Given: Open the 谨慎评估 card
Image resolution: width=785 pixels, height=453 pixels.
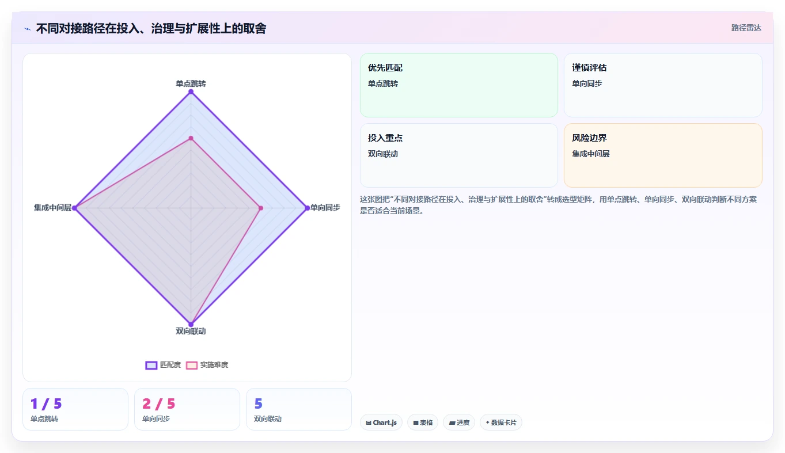Looking at the screenshot, I should pyautogui.click(x=663, y=85).
